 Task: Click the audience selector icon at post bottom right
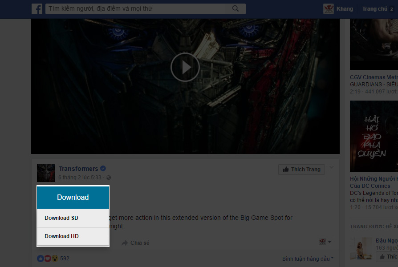point(322,242)
